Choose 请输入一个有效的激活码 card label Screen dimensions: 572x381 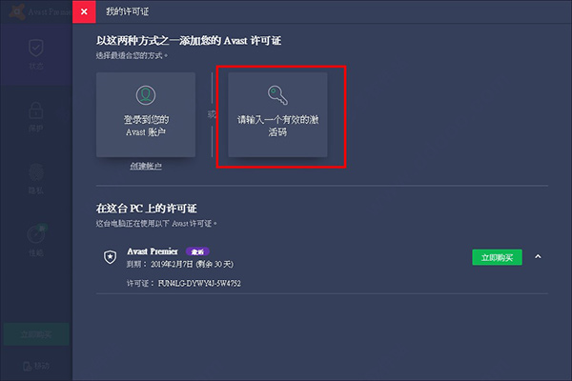[277, 126]
